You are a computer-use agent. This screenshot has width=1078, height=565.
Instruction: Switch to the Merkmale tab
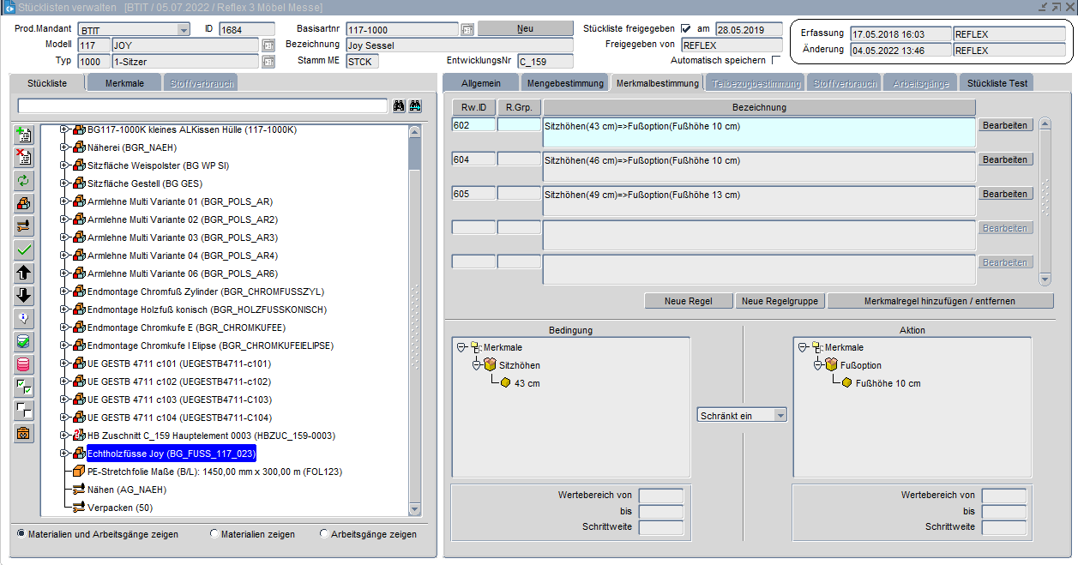point(124,83)
